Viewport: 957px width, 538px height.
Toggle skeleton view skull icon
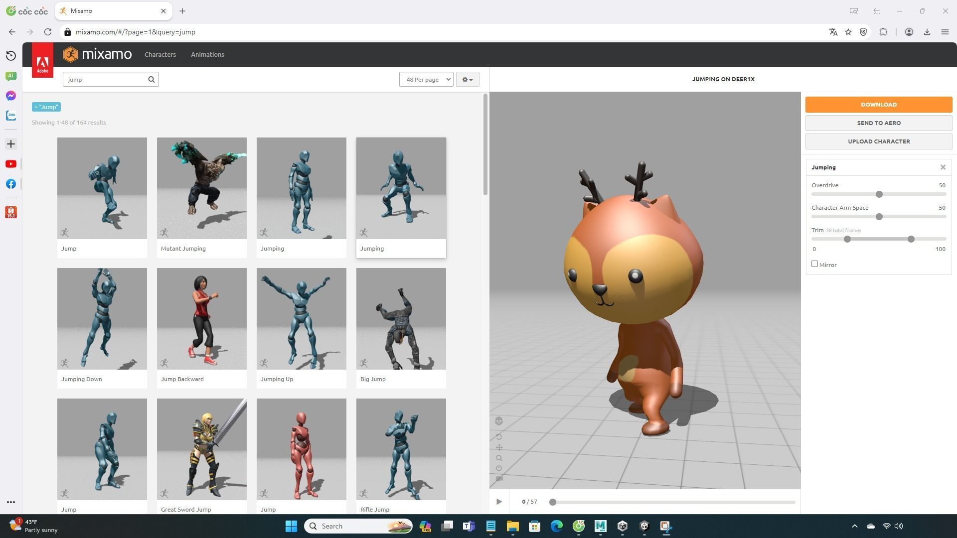[x=499, y=421]
